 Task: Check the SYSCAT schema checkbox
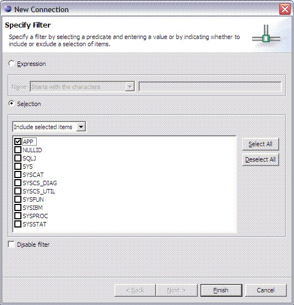18,174
